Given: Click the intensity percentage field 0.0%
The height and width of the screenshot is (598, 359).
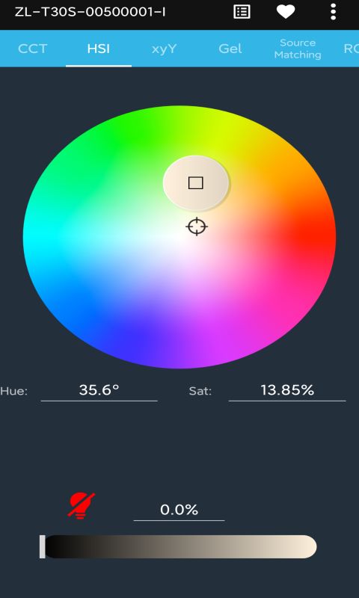Looking at the screenshot, I should click(179, 510).
